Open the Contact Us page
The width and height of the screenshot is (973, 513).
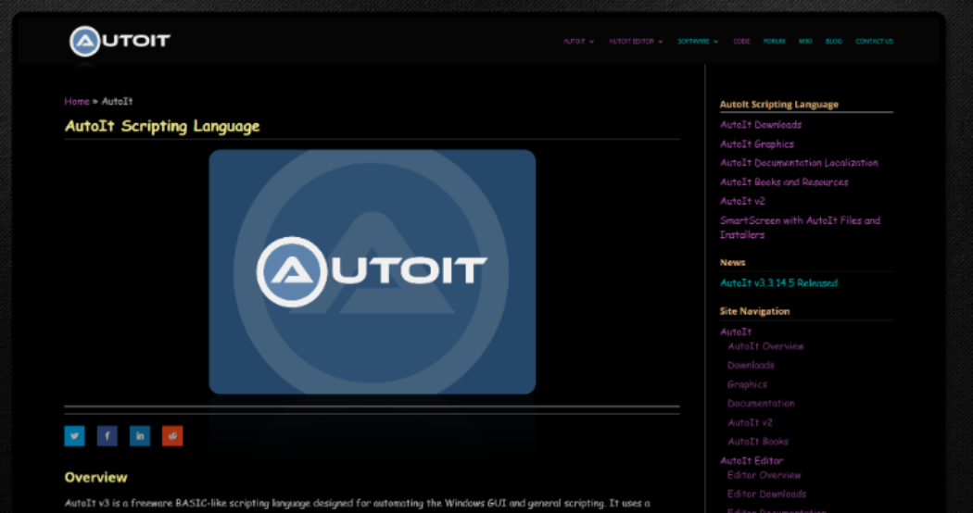coord(875,42)
